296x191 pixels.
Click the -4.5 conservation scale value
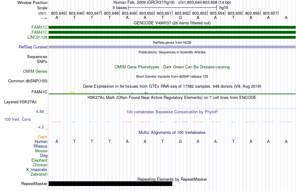pos(41,127)
